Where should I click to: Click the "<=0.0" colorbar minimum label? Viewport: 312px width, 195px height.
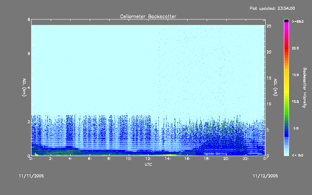[x=298, y=155]
